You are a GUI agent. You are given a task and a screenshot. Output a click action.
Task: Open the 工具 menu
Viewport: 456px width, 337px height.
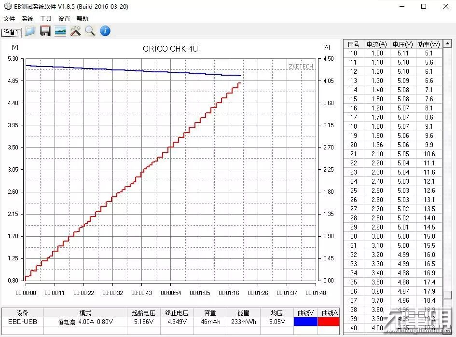point(46,19)
